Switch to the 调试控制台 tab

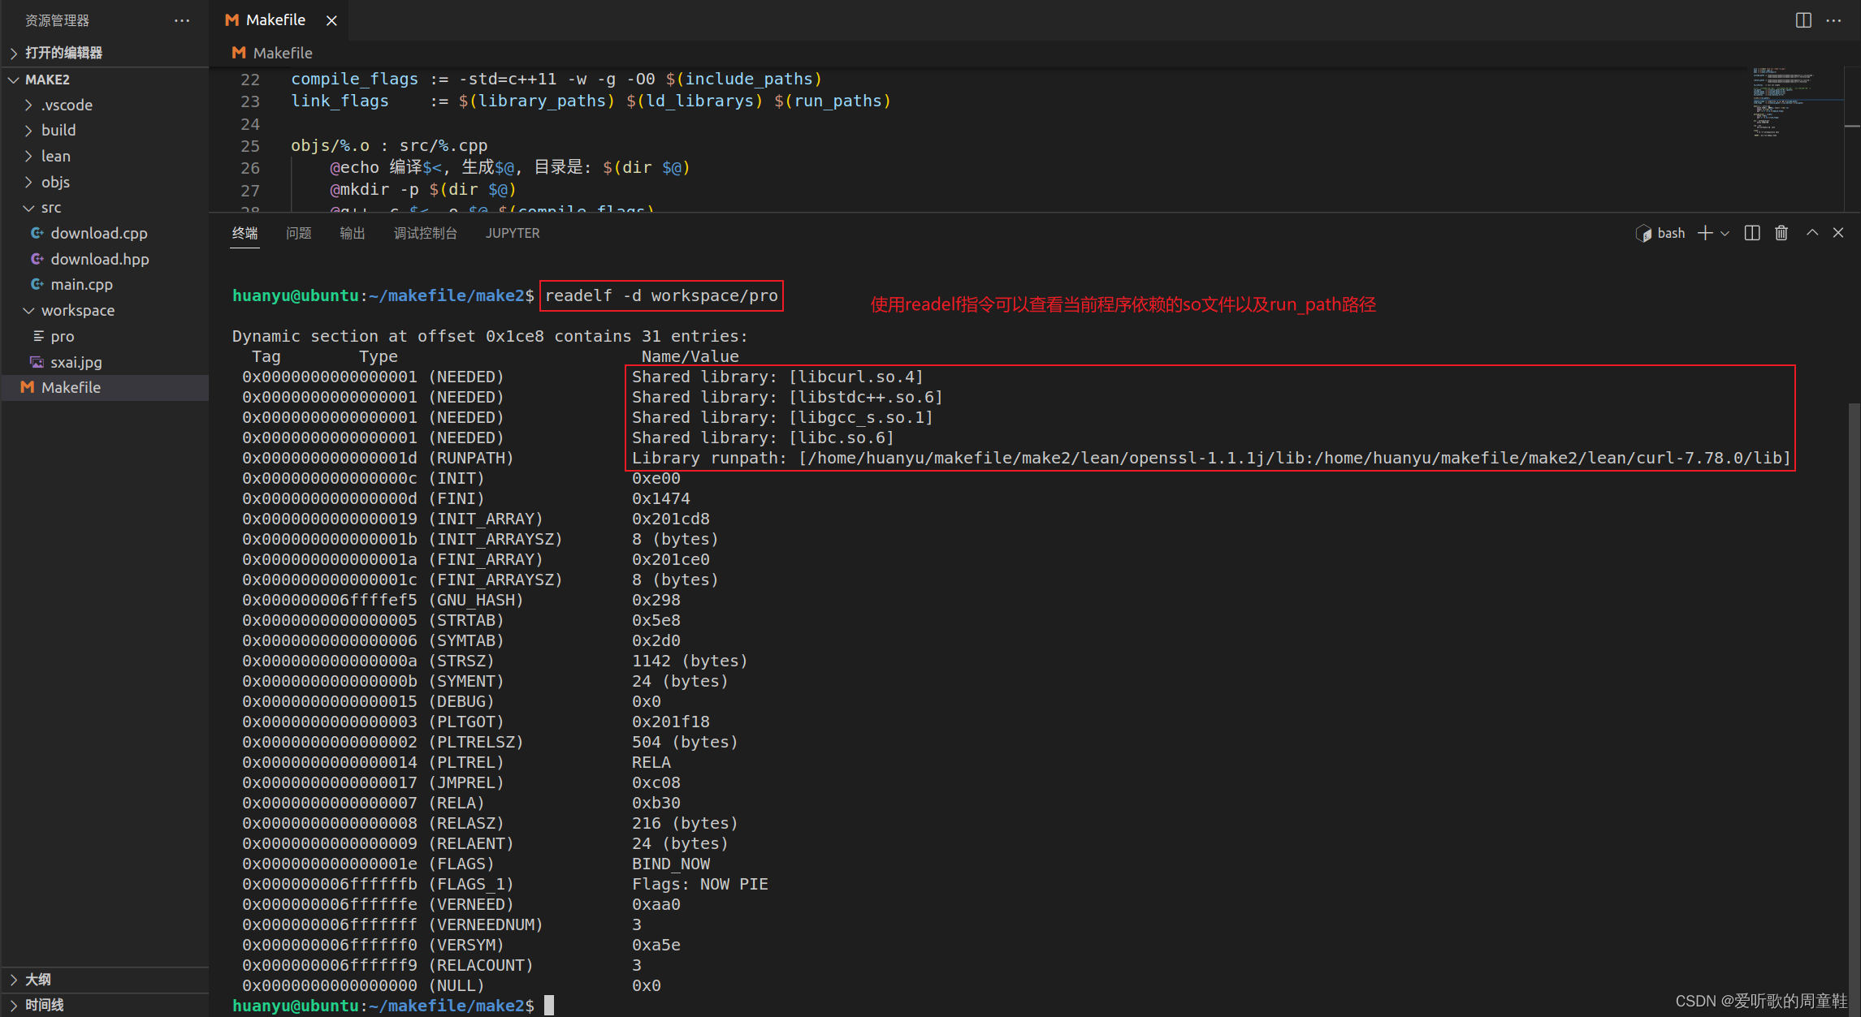[425, 233]
